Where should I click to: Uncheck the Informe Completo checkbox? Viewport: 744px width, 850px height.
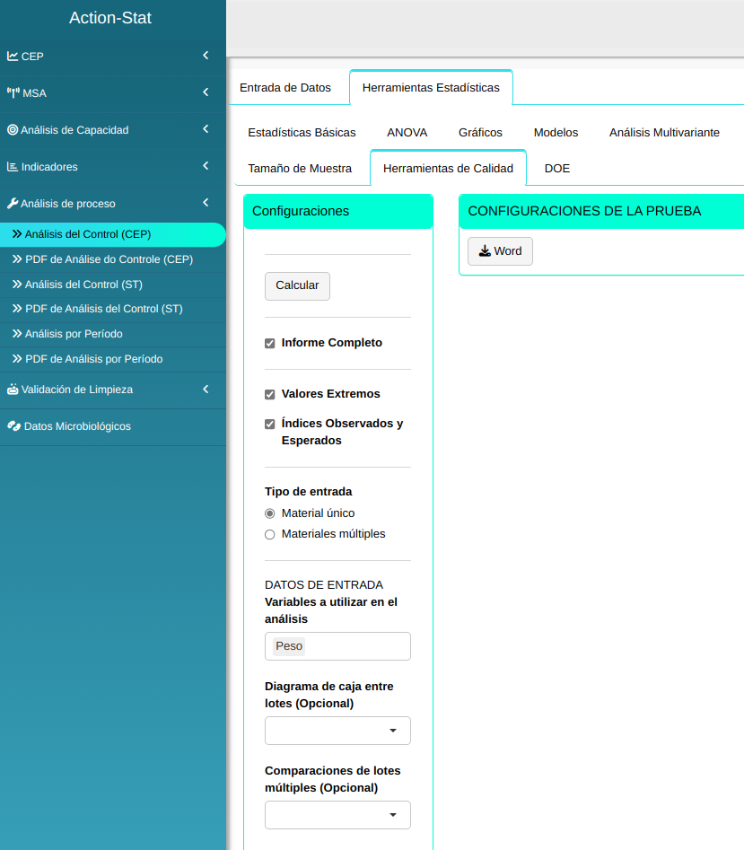(x=270, y=344)
